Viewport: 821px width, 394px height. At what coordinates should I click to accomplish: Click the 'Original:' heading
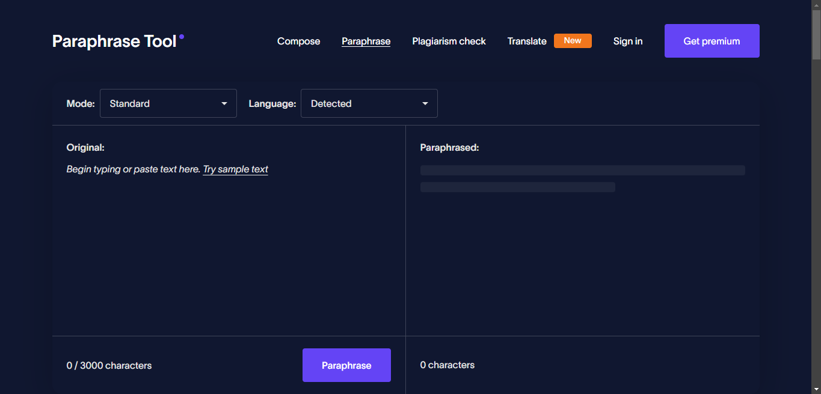[85, 147]
